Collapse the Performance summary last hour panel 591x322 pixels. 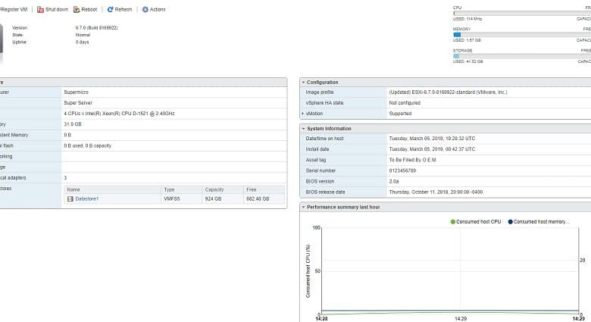[x=303, y=207]
